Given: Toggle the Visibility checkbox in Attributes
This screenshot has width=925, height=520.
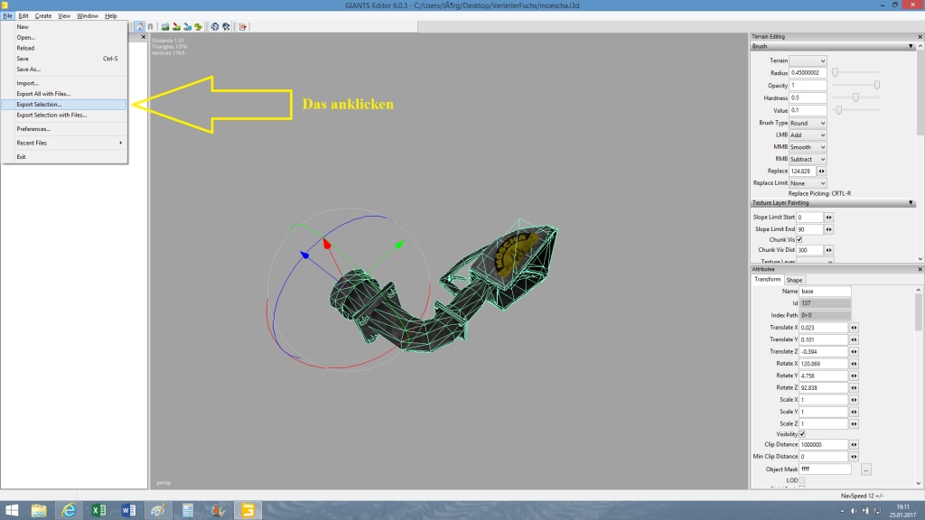Looking at the screenshot, I should click(x=802, y=434).
